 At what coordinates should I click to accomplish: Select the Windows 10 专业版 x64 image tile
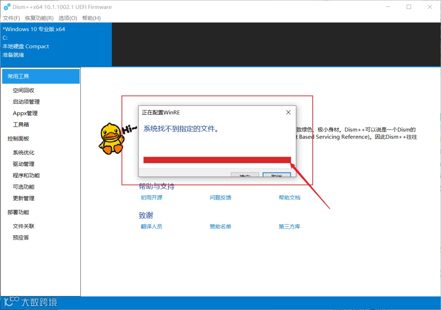point(56,44)
